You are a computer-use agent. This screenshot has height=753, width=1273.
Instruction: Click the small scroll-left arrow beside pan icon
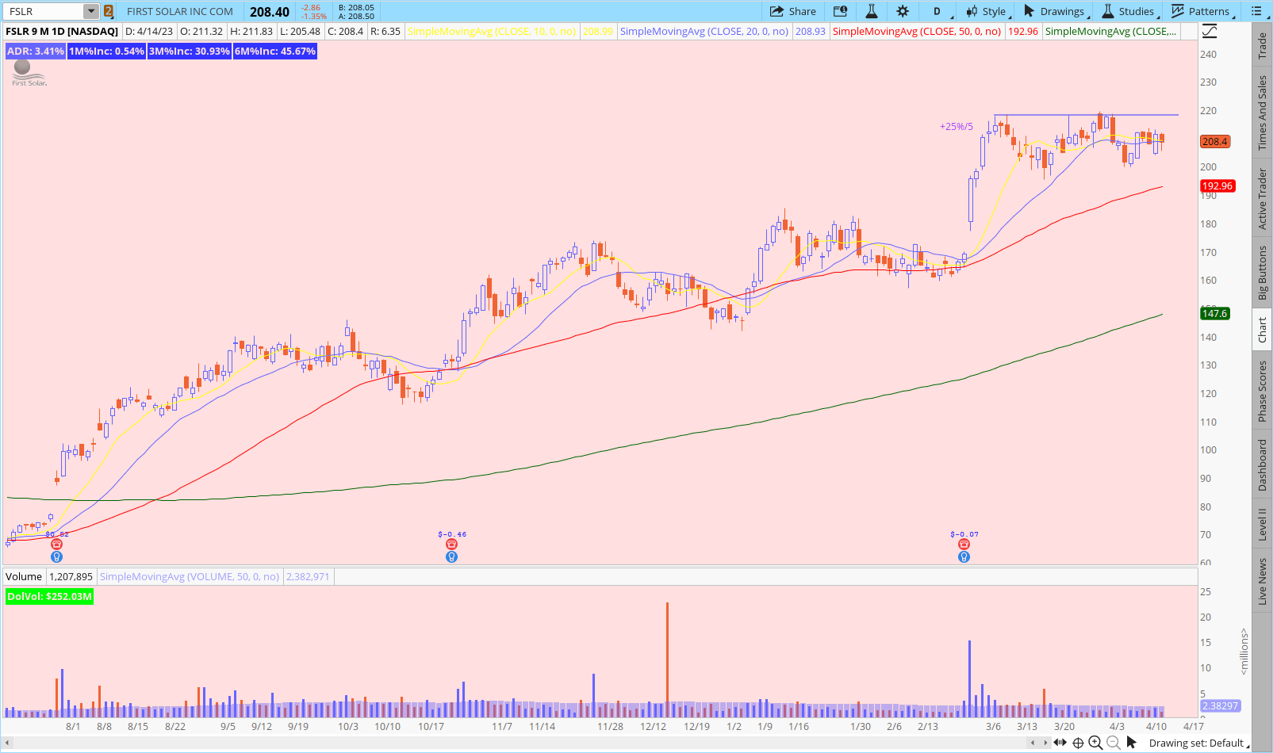click(x=1033, y=743)
